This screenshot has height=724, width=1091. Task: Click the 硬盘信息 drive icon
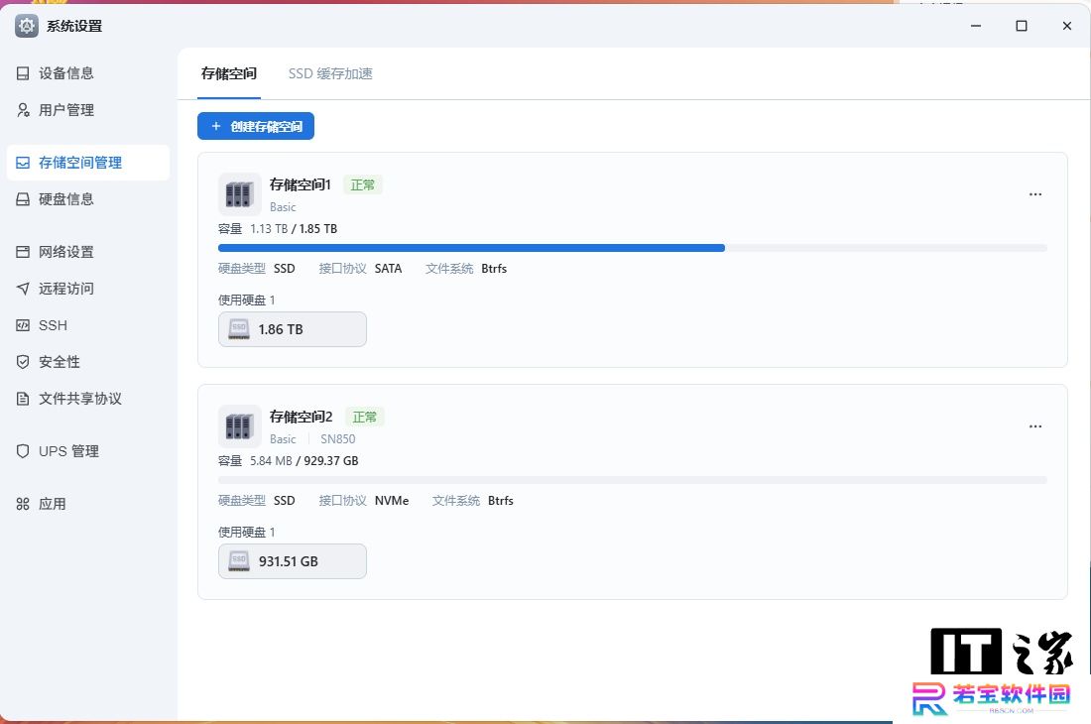tap(23, 199)
